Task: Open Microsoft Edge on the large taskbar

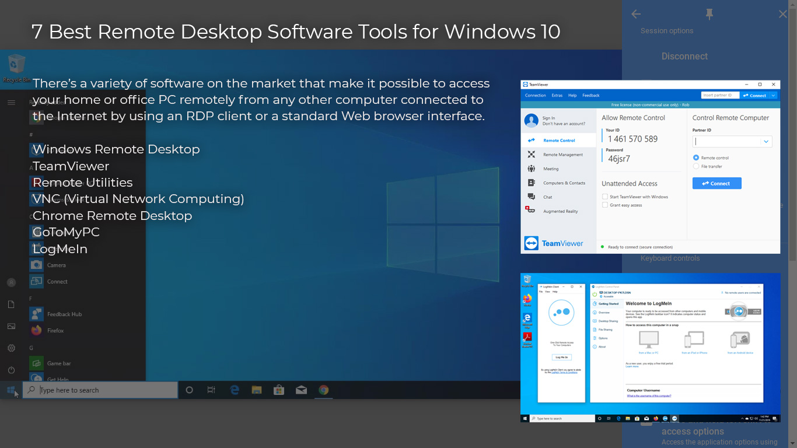Action: tap(235, 390)
